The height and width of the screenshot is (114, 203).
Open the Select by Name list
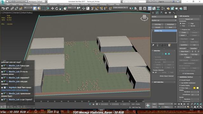[x=39, y=9]
